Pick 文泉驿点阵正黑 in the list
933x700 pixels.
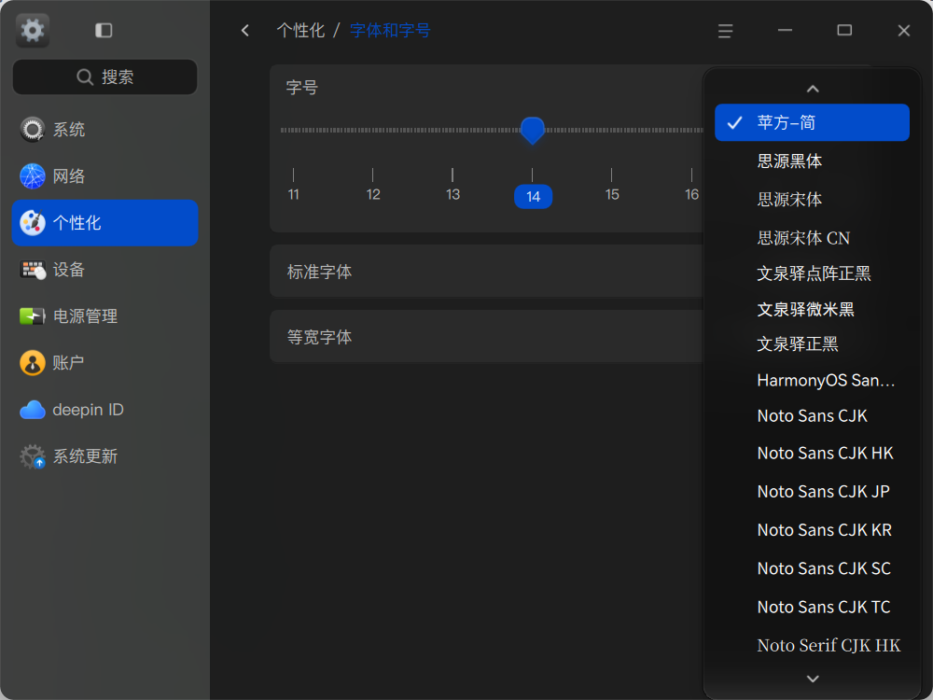pos(813,273)
